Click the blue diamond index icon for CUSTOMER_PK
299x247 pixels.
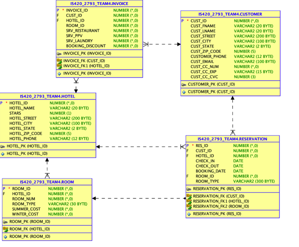click(x=184, y=92)
